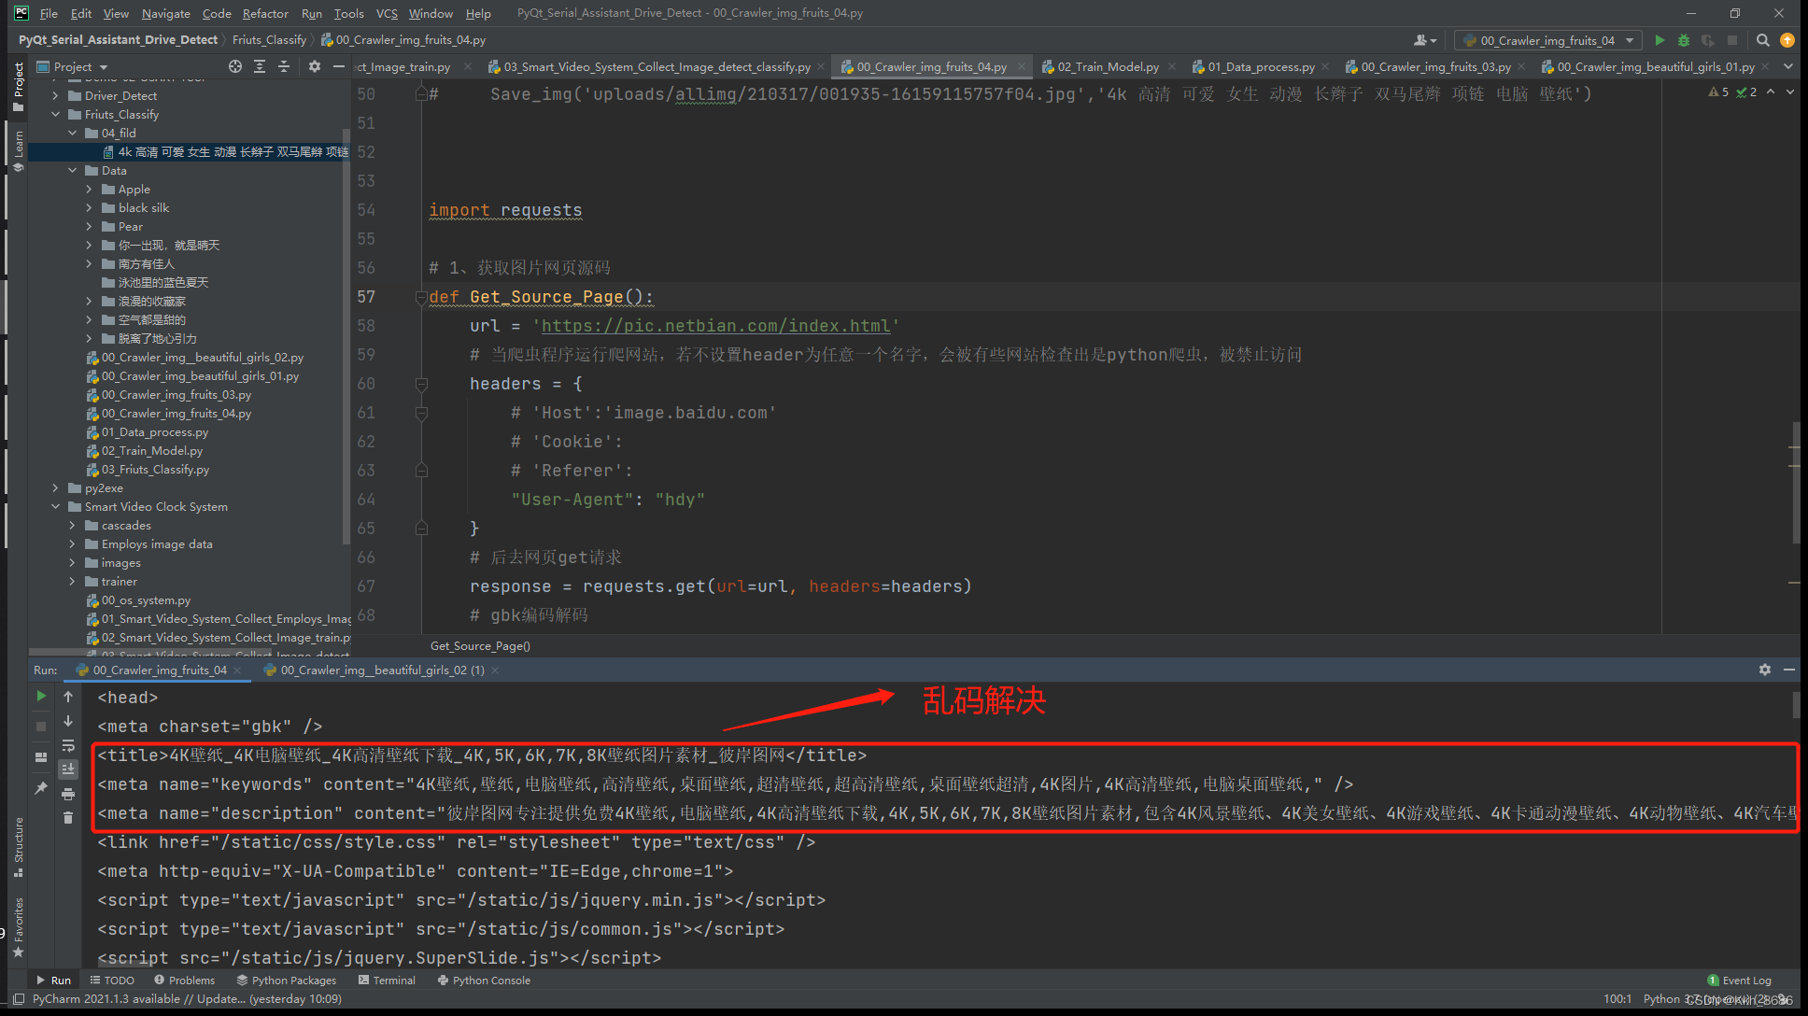This screenshot has height=1016, width=1808.
Task: Open the Navigate menu
Action: point(164,12)
